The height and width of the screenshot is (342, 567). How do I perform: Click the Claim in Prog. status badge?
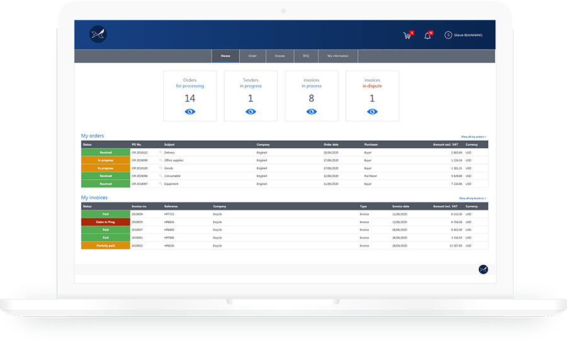click(106, 222)
